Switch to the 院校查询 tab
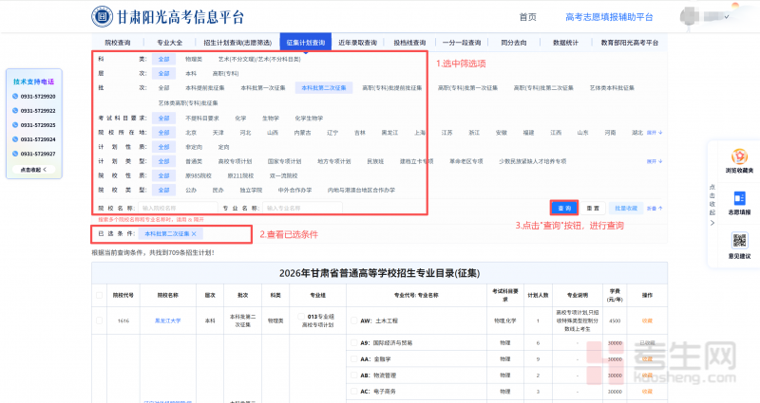The image size is (760, 403). 118,43
